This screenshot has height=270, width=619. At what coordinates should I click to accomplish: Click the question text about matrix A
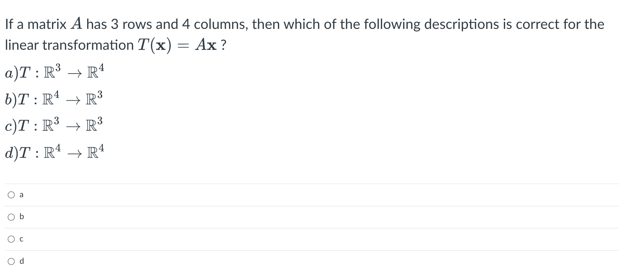256,24
